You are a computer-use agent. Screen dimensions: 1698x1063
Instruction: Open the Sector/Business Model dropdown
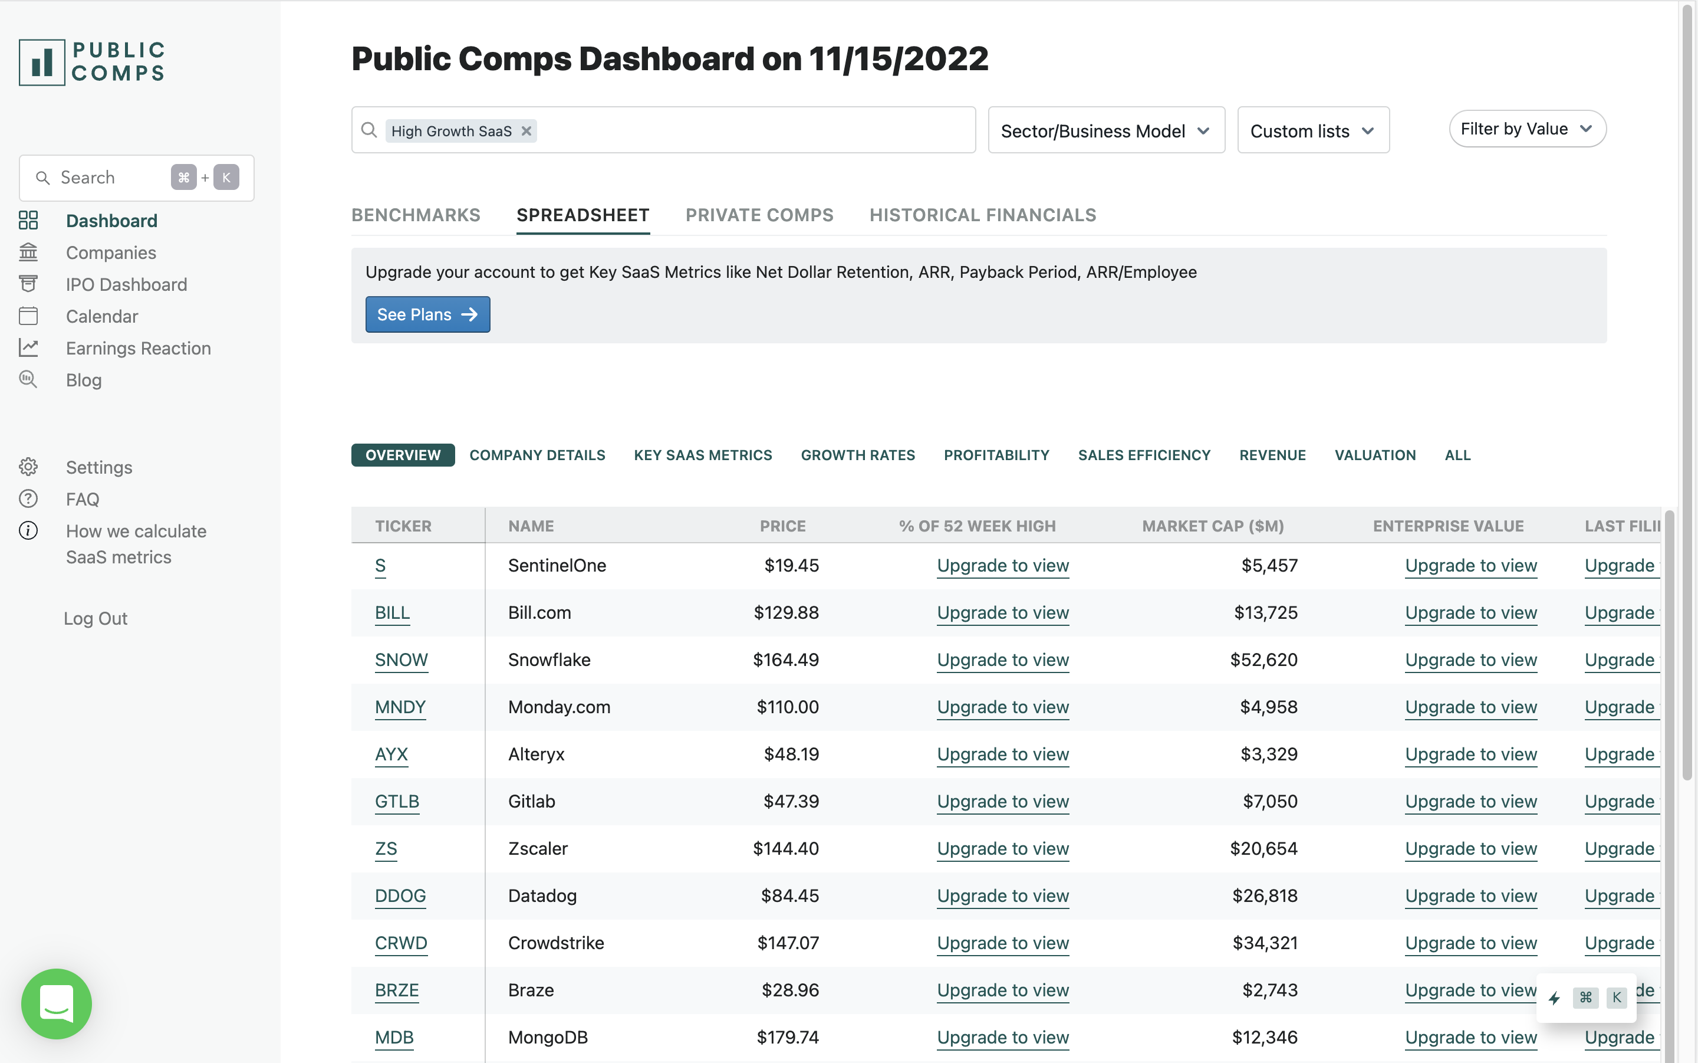tap(1105, 130)
